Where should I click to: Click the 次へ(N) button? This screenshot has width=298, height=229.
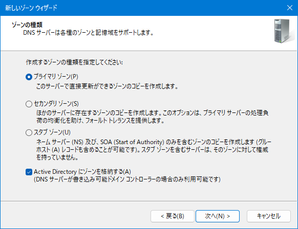[218, 216]
